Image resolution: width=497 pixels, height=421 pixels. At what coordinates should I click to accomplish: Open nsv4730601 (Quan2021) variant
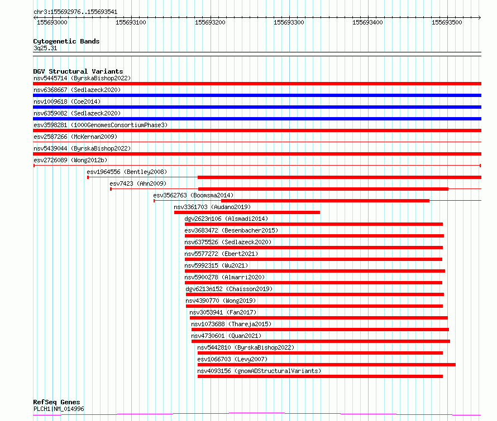click(226, 336)
